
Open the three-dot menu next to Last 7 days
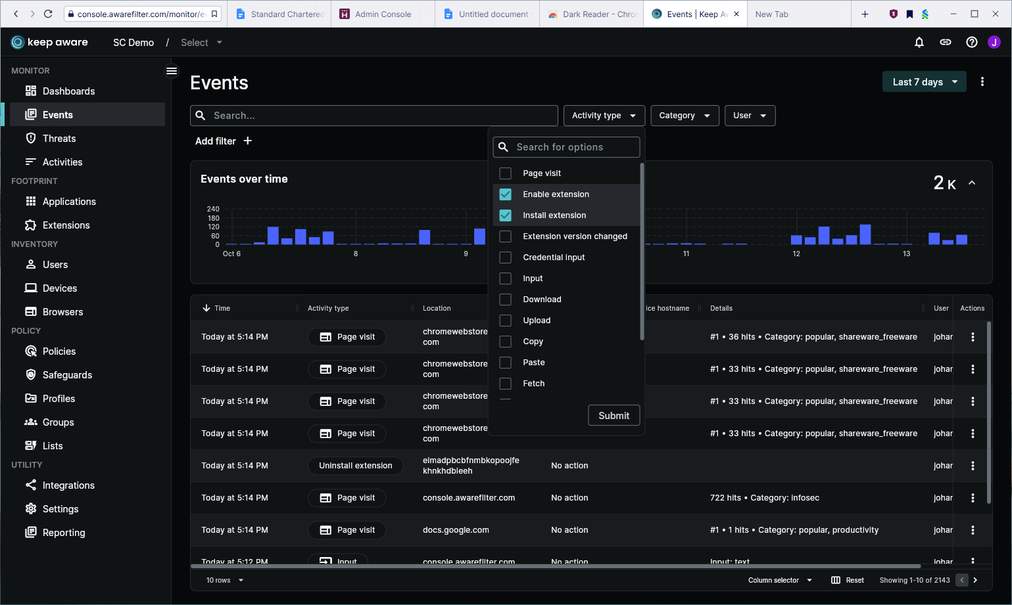tap(982, 81)
